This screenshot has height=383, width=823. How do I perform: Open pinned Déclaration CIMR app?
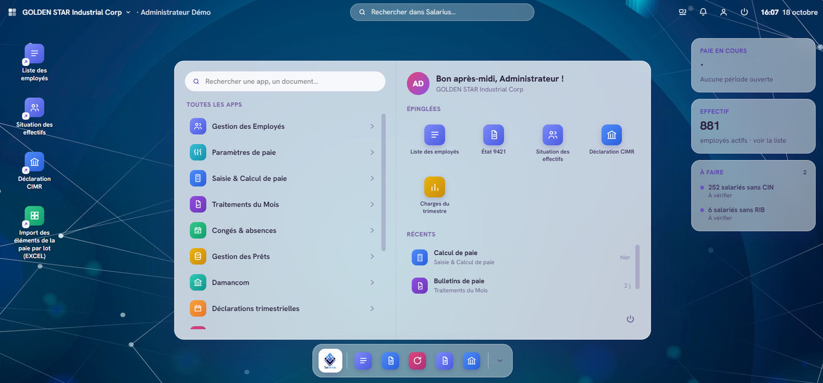(x=611, y=139)
